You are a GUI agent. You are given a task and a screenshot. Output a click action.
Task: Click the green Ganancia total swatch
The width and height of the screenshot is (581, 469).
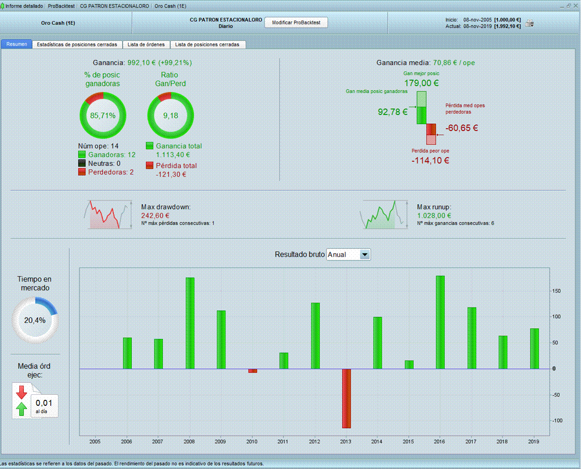pyautogui.click(x=150, y=146)
